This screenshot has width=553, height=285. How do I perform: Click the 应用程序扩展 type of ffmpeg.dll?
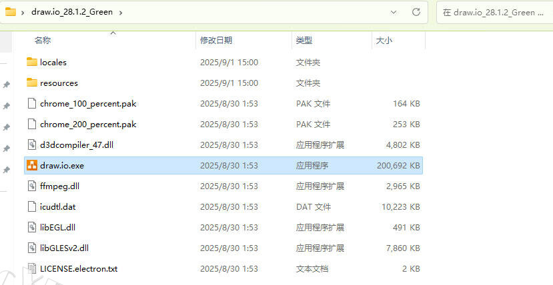tap(320, 186)
